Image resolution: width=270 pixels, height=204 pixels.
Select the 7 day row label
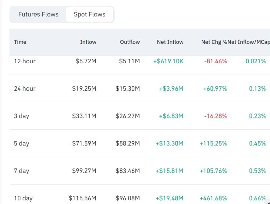[x=22, y=171]
